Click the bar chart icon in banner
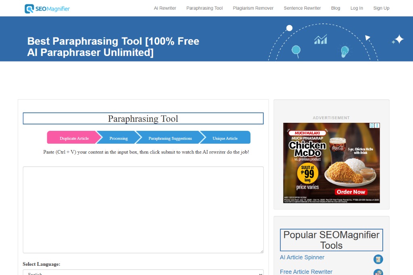Image resolution: width=413 pixels, height=275 pixels. 321,39
